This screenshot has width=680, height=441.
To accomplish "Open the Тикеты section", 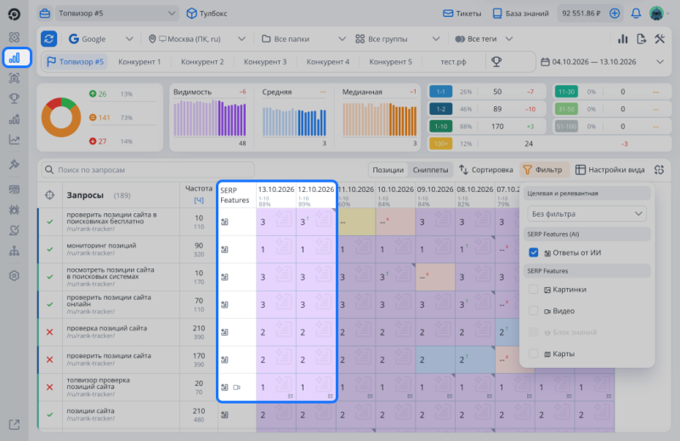I will pos(462,14).
